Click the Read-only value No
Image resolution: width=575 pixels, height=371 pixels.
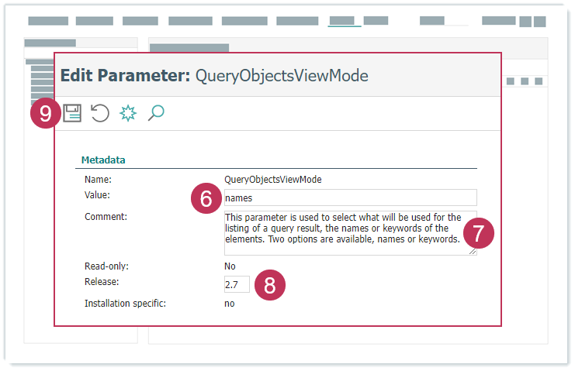pos(230,266)
